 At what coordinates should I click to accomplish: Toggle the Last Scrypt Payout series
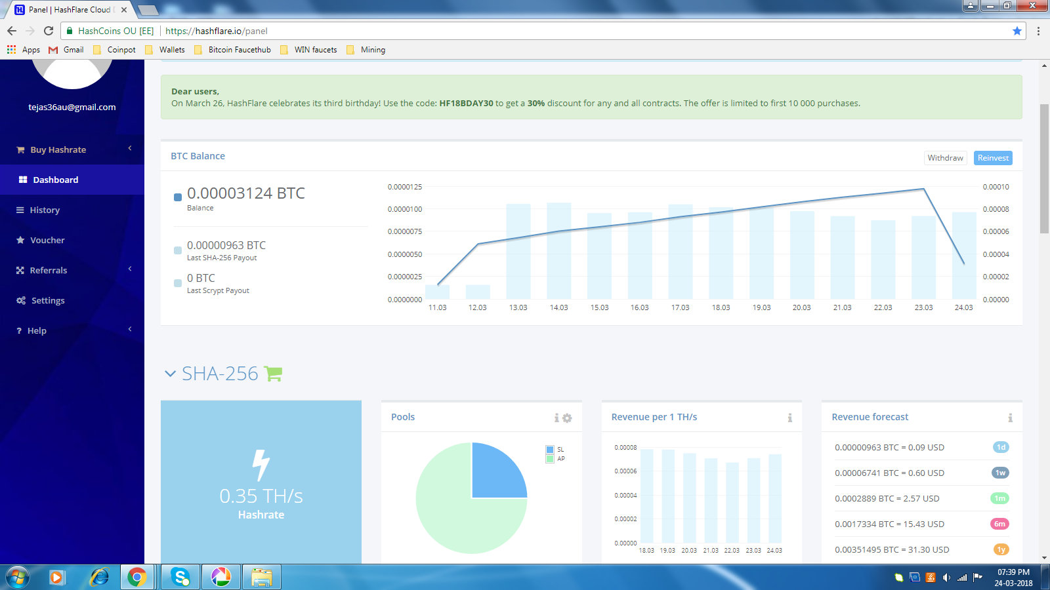(177, 283)
